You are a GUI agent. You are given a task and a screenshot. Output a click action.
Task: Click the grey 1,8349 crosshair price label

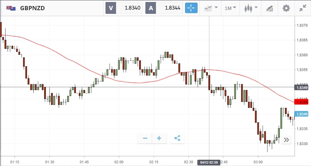click(302, 88)
